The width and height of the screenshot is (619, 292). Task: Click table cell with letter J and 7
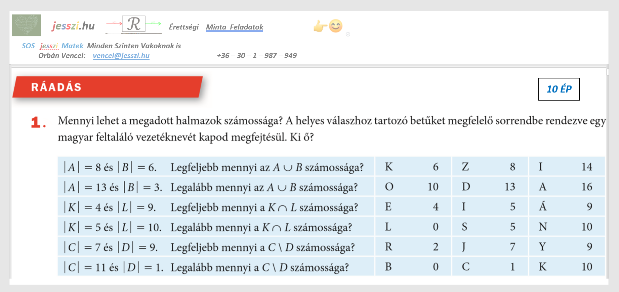(x=490, y=247)
